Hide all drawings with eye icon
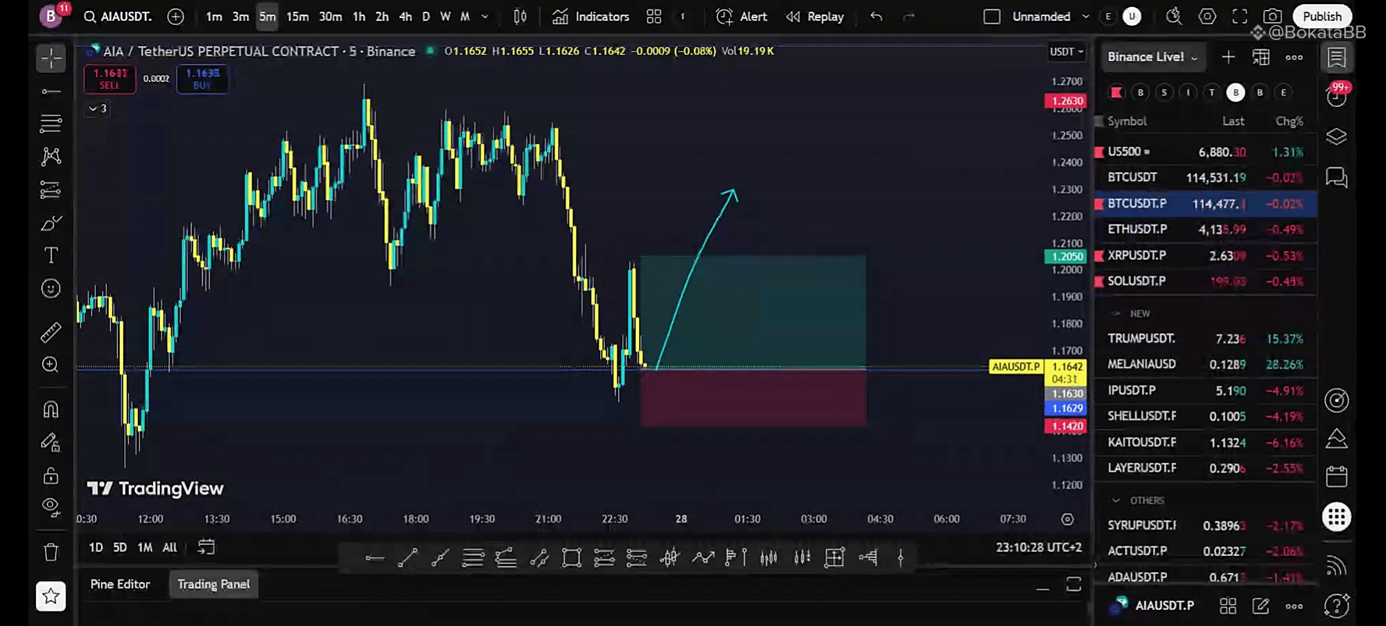The height and width of the screenshot is (626, 1386). click(51, 507)
